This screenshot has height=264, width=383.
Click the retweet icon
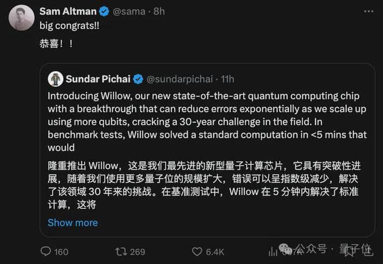click(121, 251)
